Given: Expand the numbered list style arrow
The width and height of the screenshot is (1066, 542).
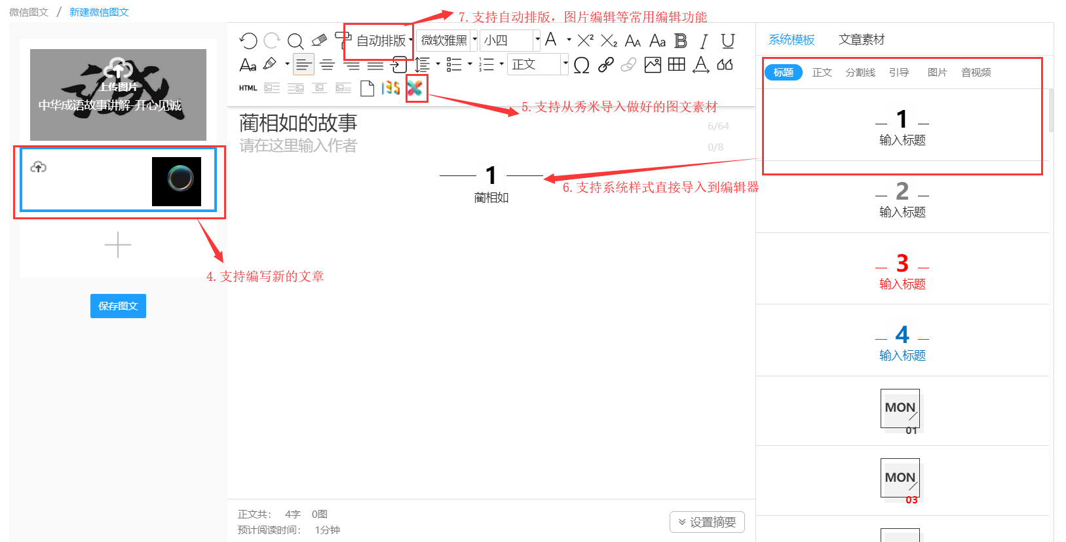Looking at the screenshot, I should click(x=501, y=64).
